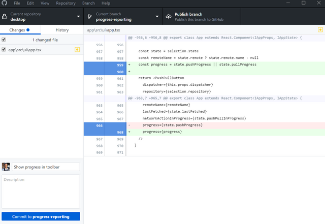This screenshot has width=325, height=224.
Task: Open the Current branch dropdown
Action: tap(123, 17)
